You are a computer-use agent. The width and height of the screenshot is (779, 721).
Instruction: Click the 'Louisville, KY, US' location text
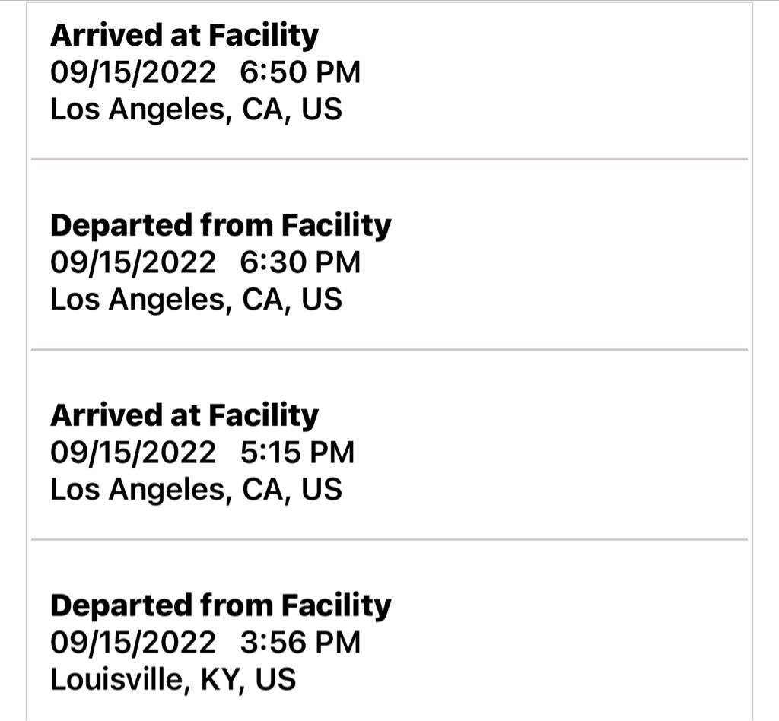point(173,679)
